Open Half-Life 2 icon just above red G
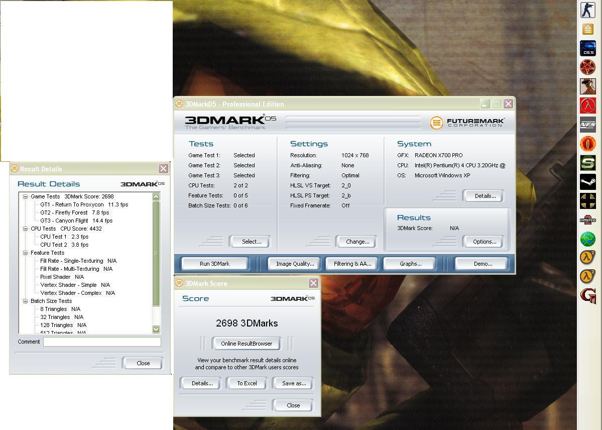Image resolution: width=602 pixels, height=430 pixels. (x=588, y=276)
